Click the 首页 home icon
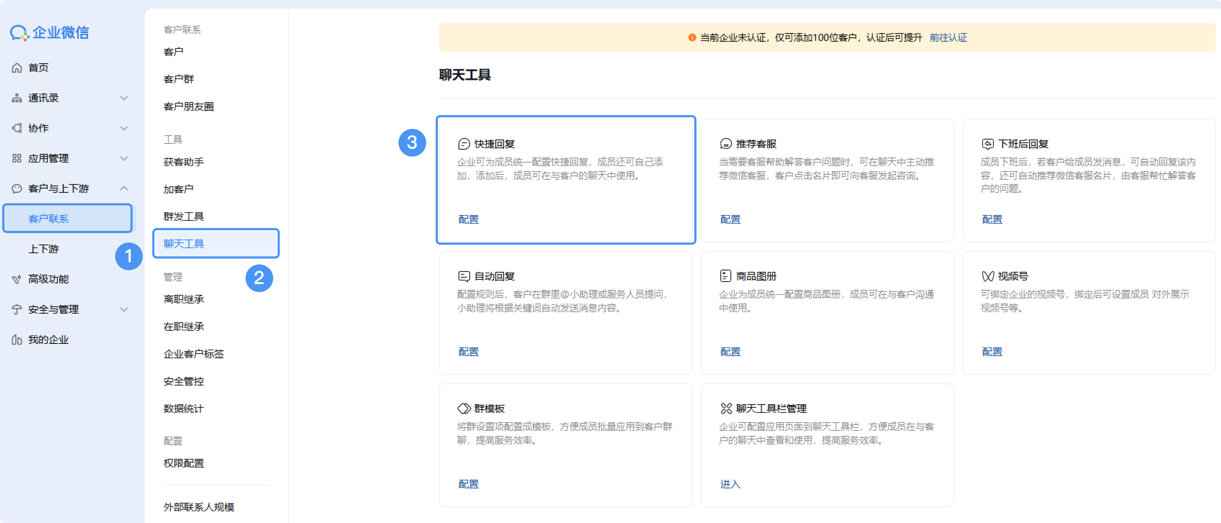The image size is (1221, 523). (x=17, y=68)
